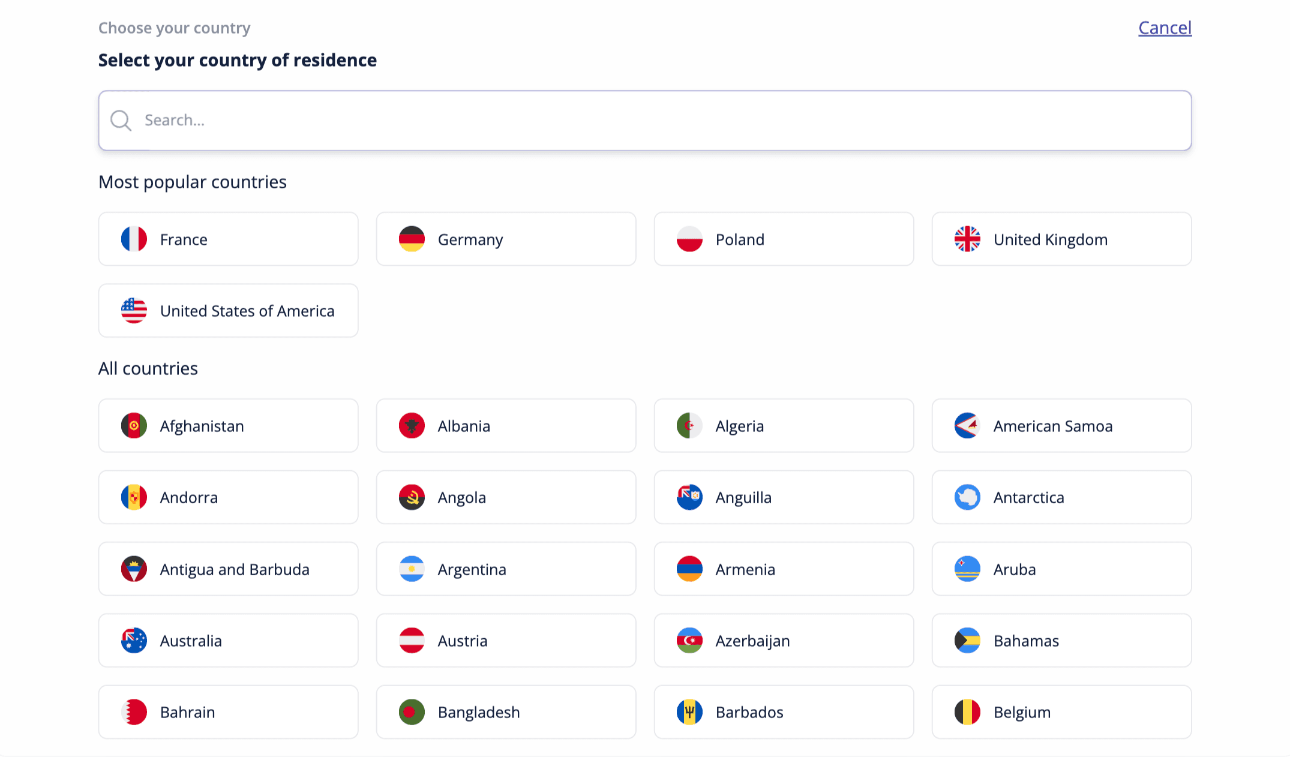Click the United Kingdom flag icon
Viewport: 1290px width, 757px height.
pos(967,239)
